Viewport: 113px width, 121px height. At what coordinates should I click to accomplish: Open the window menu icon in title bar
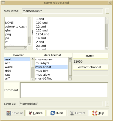pyautogui.click(x=3, y=3)
